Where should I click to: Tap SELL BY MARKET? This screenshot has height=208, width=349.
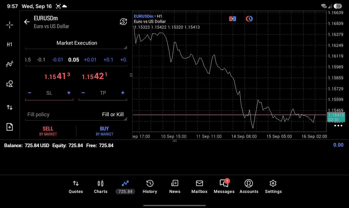click(x=48, y=131)
